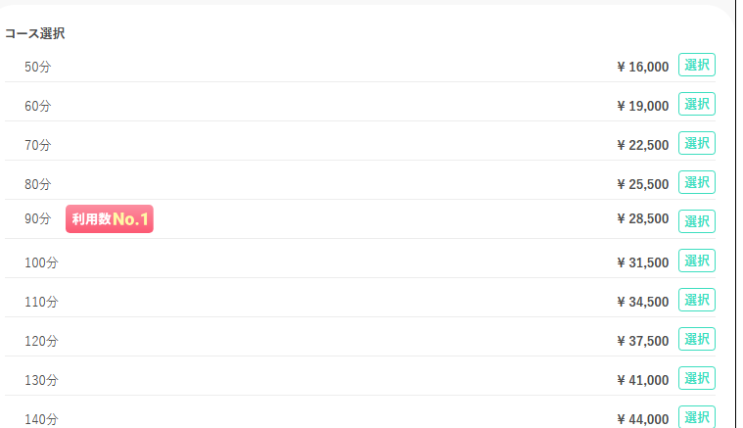Pick the 120分 course for ¥37,500
Viewport: 743px width, 428px height.
(696, 340)
